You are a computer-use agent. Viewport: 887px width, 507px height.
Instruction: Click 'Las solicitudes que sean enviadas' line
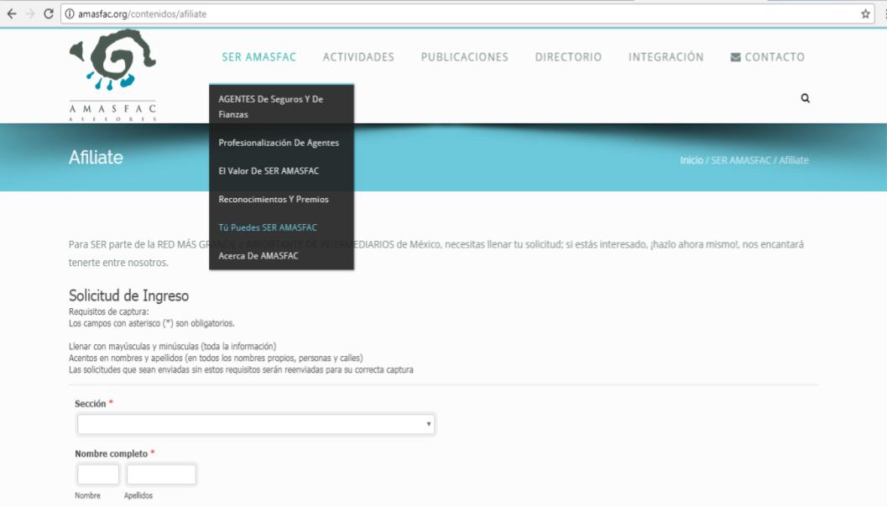[x=241, y=369]
